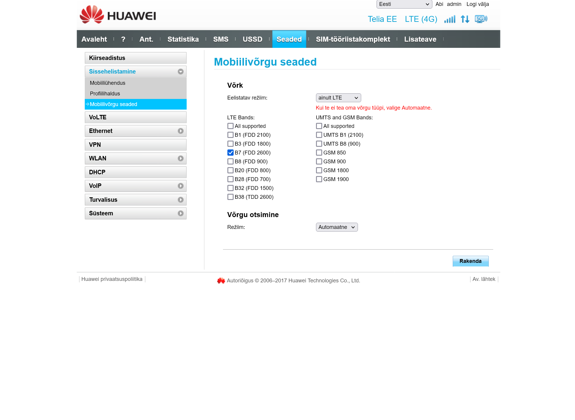Open Eelistatav režiim dropdown (ainult LTE)
This screenshot has height=420, width=575.
(x=338, y=98)
